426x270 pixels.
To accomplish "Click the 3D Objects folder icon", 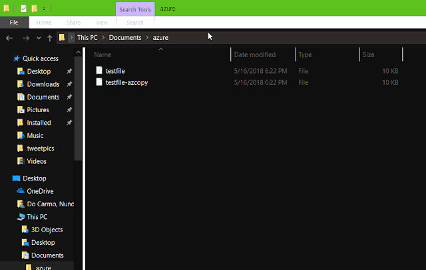I will click(25, 230).
